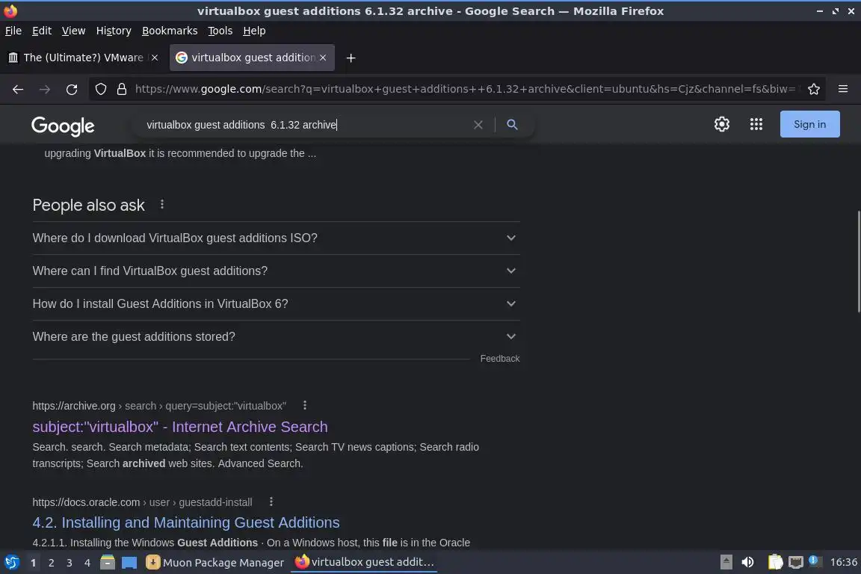Click the Feedback link
The width and height of the screenshot is (861, 574).
(x=500, y=359)
